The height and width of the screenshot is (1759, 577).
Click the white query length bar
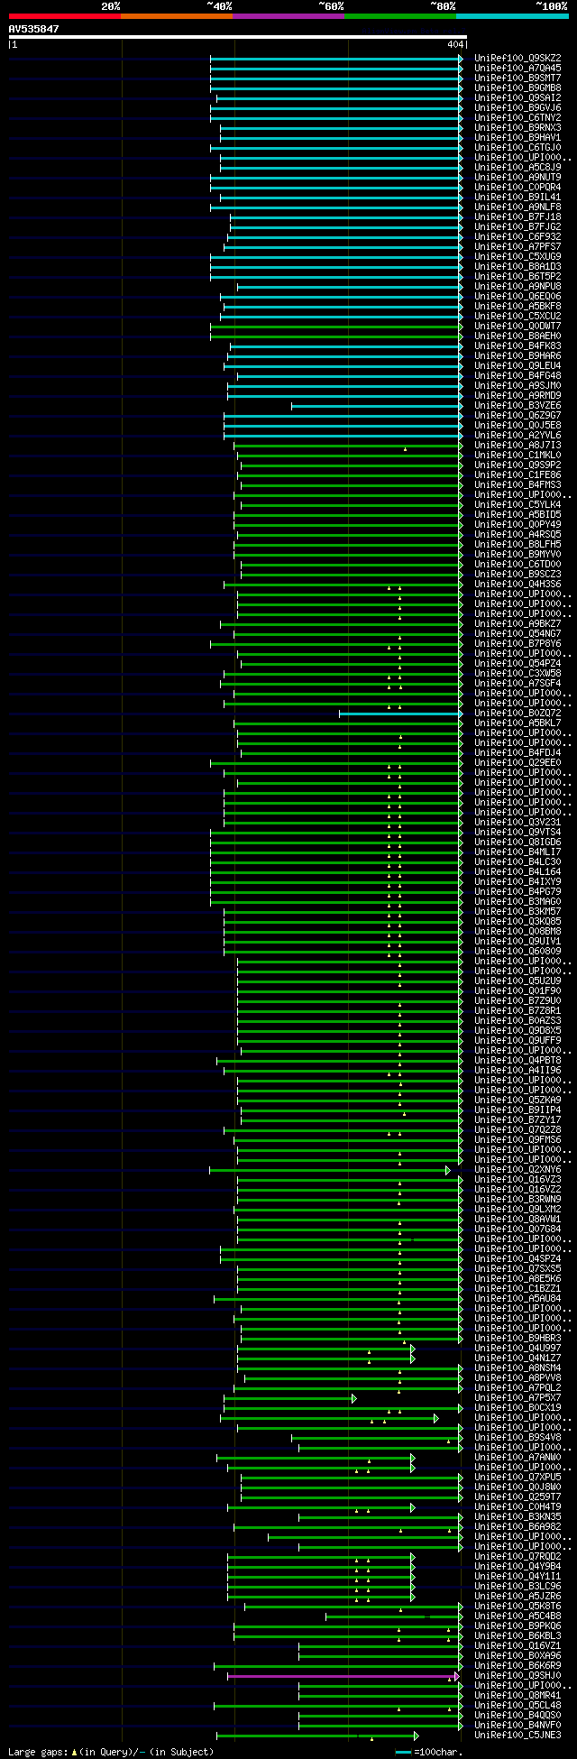[237, 37]
